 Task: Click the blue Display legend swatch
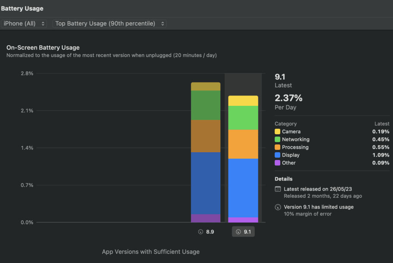277,155
